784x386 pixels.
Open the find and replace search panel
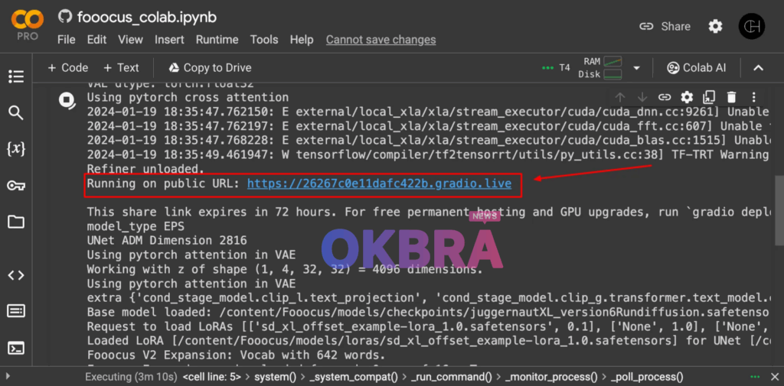[16, 113]
